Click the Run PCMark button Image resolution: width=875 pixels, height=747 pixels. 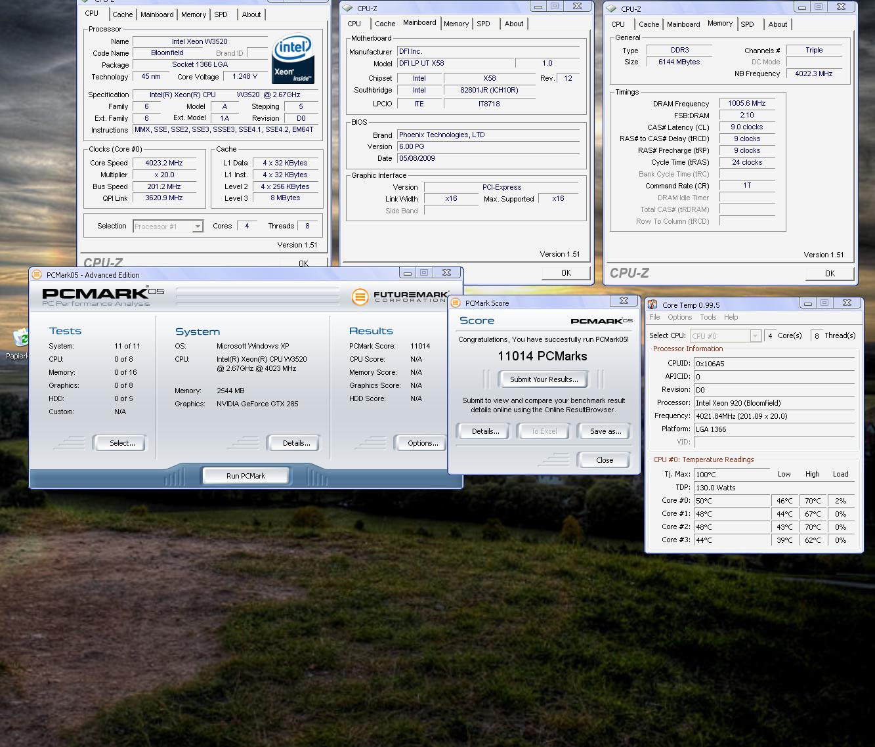coord(245,476)
